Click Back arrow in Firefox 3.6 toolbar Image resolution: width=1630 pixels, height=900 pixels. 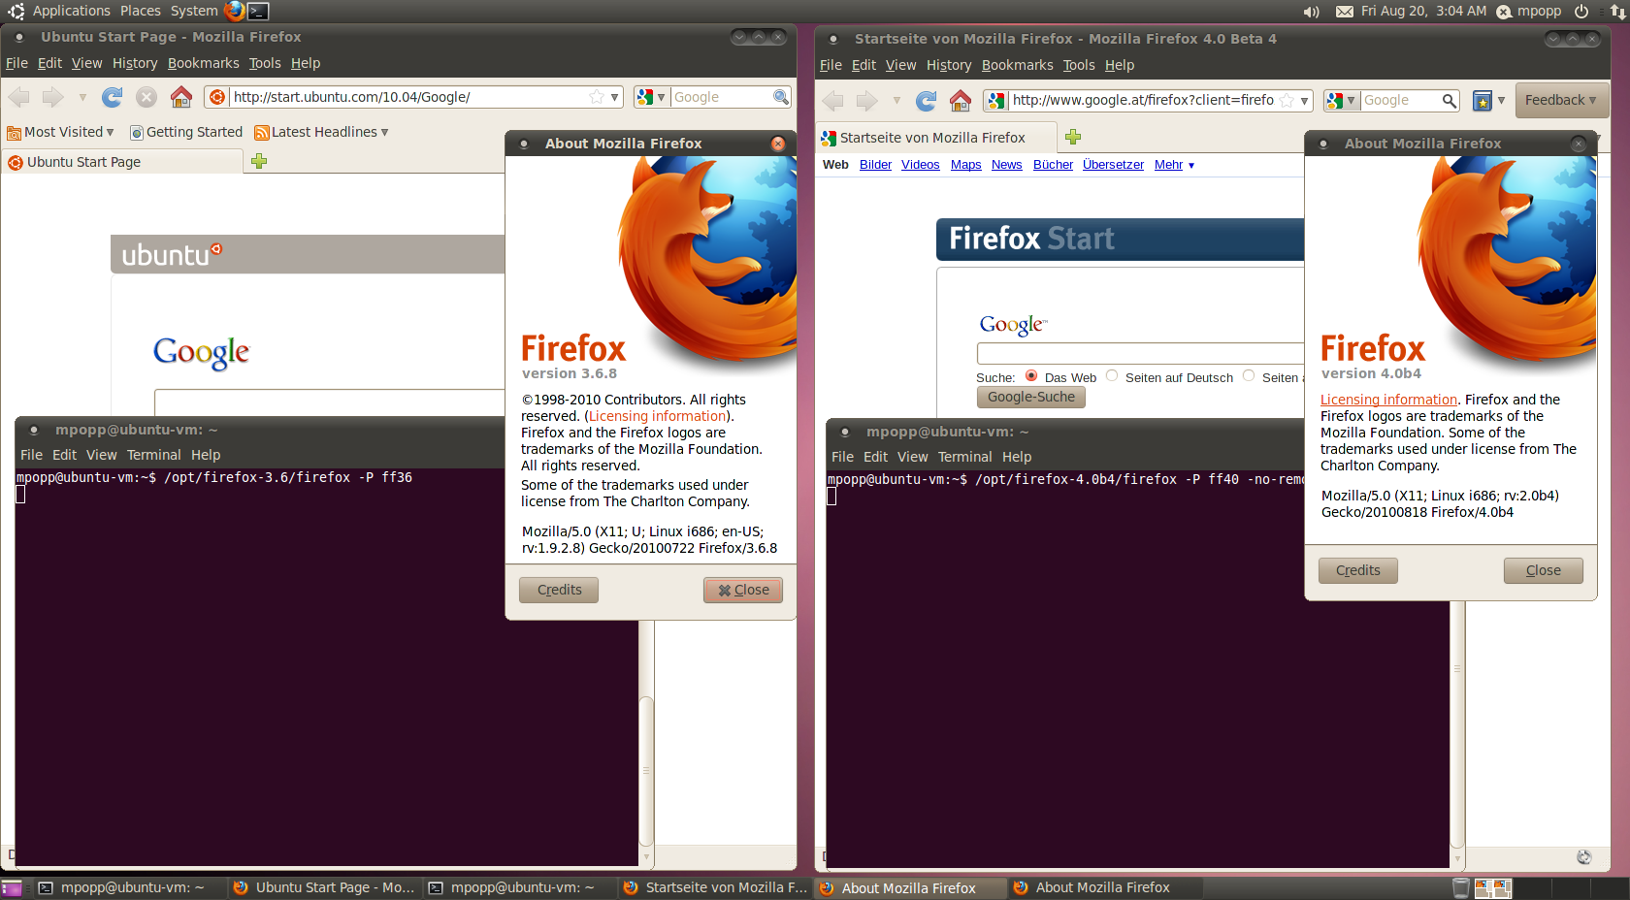(19, 97)
